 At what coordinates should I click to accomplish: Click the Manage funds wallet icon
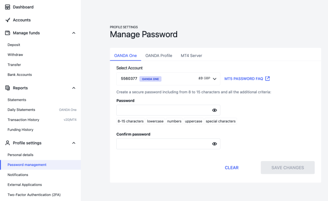7,33
